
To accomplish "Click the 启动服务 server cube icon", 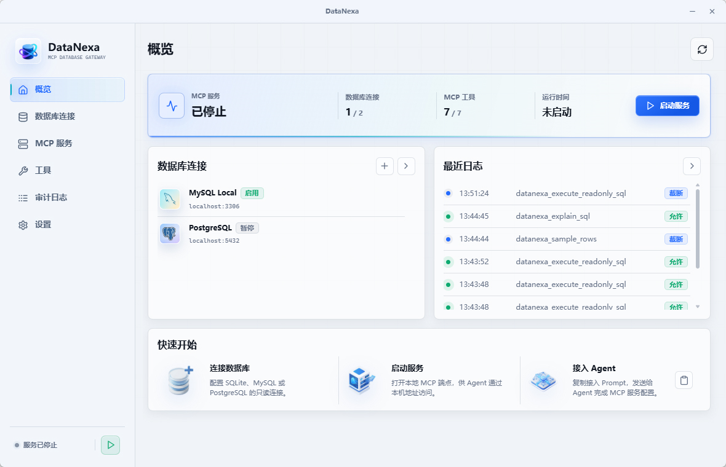I will 361,380.
